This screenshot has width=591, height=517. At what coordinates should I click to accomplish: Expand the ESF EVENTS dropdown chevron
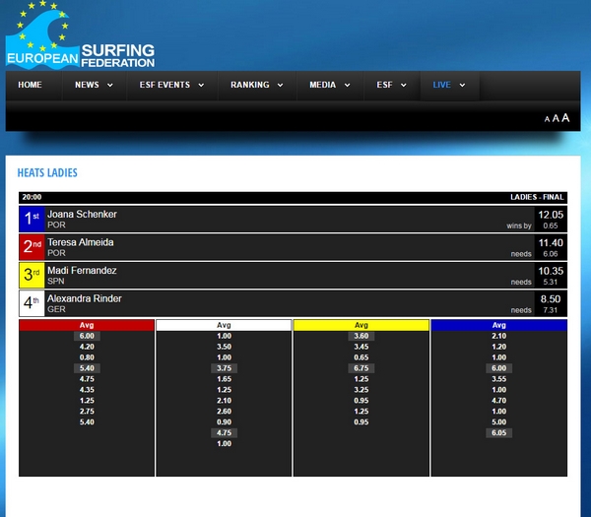(201, 85)
